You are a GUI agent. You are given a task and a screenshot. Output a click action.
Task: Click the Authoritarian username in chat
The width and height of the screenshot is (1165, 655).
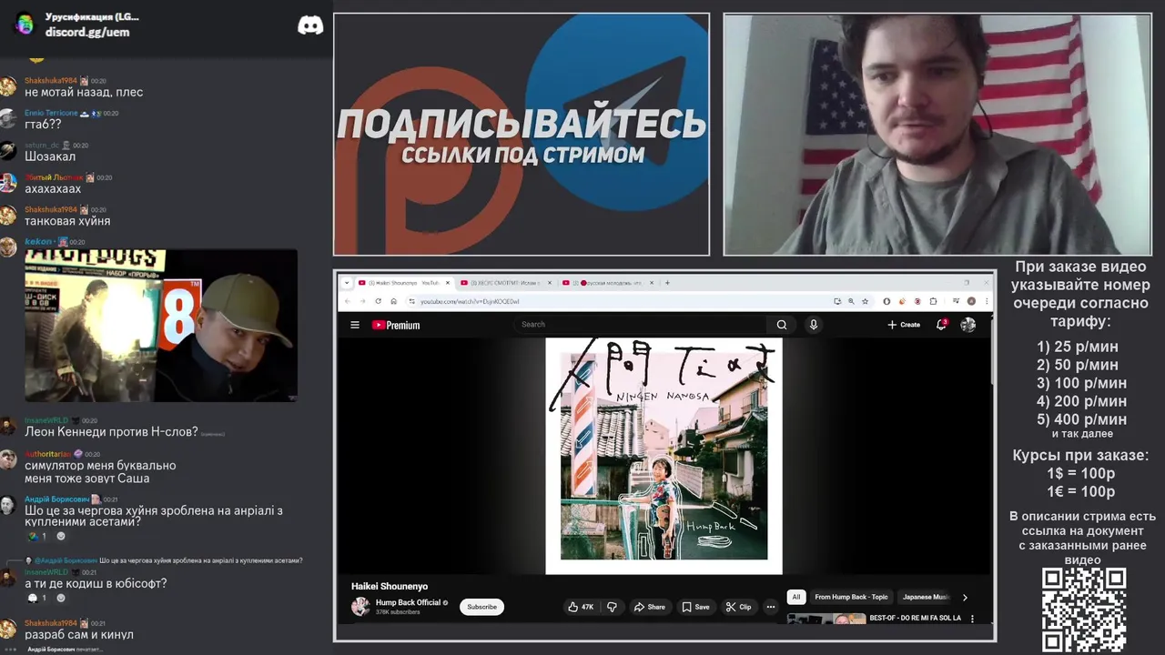tap(48, 453)
